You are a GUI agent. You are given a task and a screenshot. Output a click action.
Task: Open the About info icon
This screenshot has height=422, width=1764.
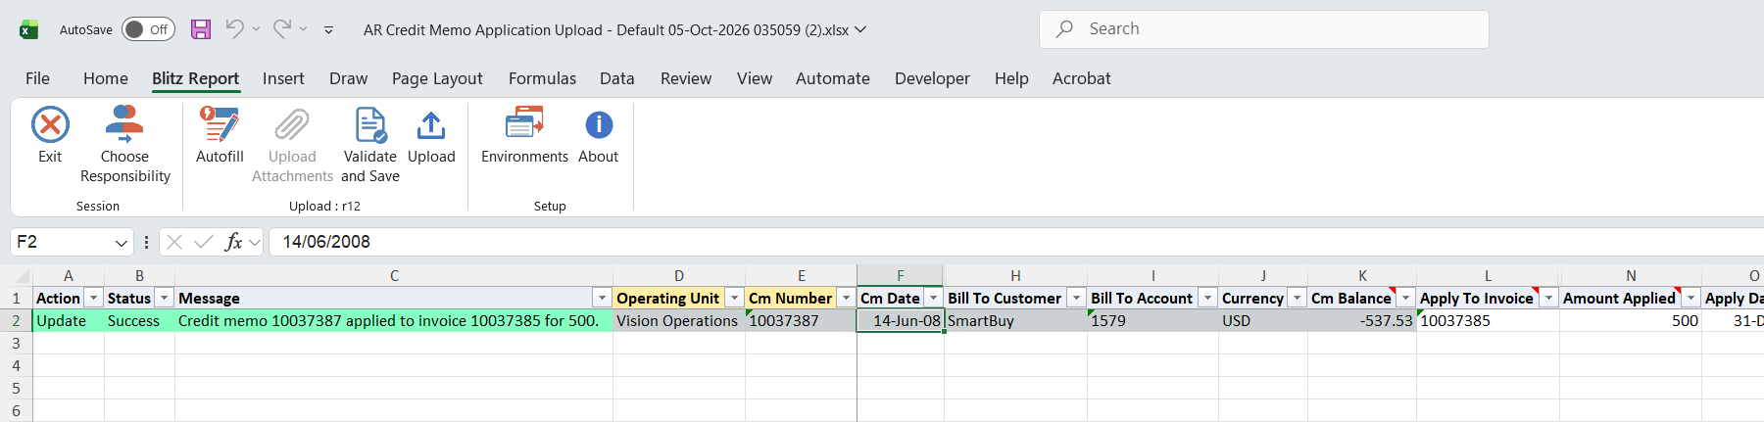point(599,125)
